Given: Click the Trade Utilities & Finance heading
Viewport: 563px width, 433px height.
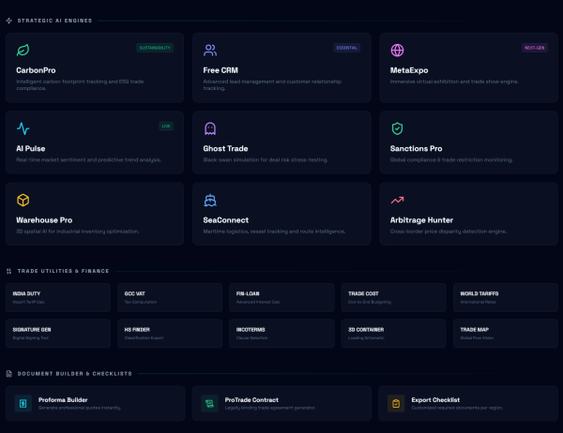Looking at the screenshot, I should point(63,271).
